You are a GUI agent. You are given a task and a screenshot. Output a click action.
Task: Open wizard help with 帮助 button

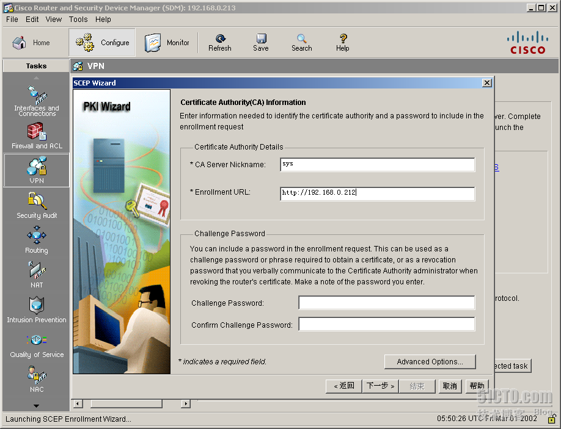pos(477,386)
